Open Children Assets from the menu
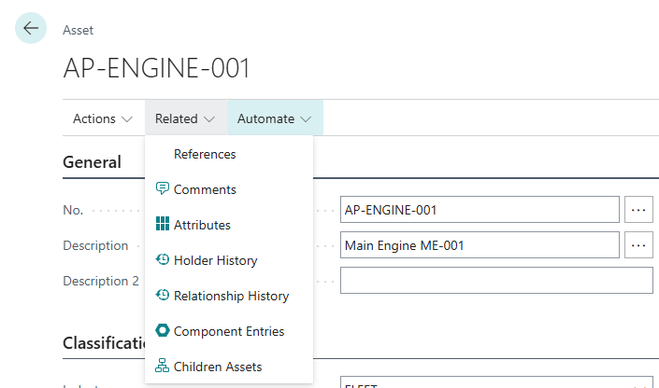The height and width of the screenshot is (388, 659). coord(218,367)
